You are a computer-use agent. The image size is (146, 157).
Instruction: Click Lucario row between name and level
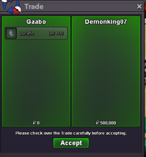[41, 33]
